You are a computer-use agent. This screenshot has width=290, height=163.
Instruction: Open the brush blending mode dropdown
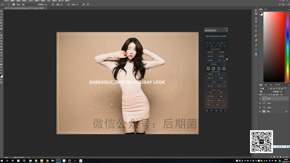tap(29, 4)
